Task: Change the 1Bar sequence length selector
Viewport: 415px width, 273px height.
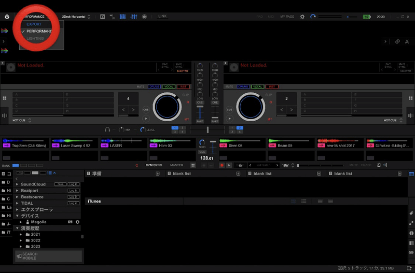Action: 288,165
